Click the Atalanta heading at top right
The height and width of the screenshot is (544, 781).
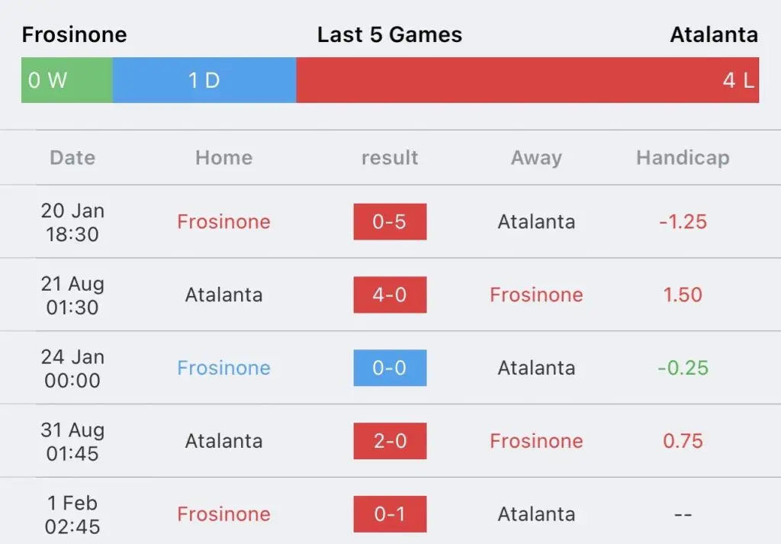point(714,34)
